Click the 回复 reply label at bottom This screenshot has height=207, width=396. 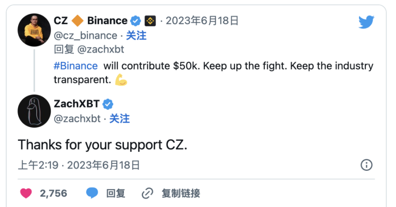[x=116, y=193]
